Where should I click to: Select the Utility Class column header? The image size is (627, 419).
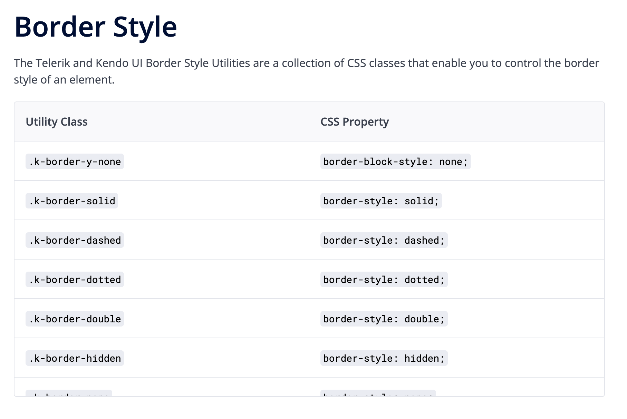click(57, 122)
